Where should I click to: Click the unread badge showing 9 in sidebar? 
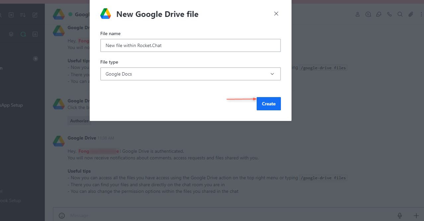coord(36,59)
